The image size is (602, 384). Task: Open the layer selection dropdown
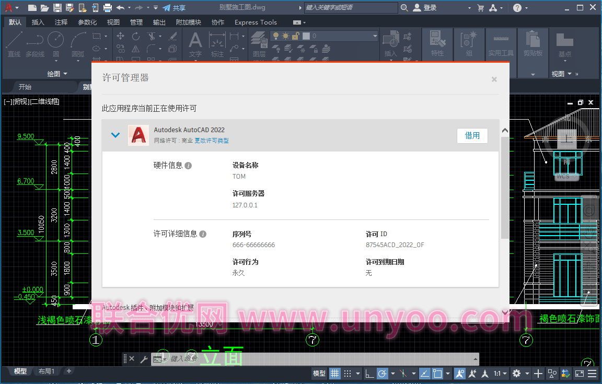[375, 36]
